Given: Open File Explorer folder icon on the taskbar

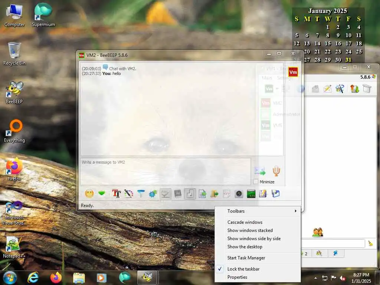Looking at the screenshot, I should [x=79, y=278].
